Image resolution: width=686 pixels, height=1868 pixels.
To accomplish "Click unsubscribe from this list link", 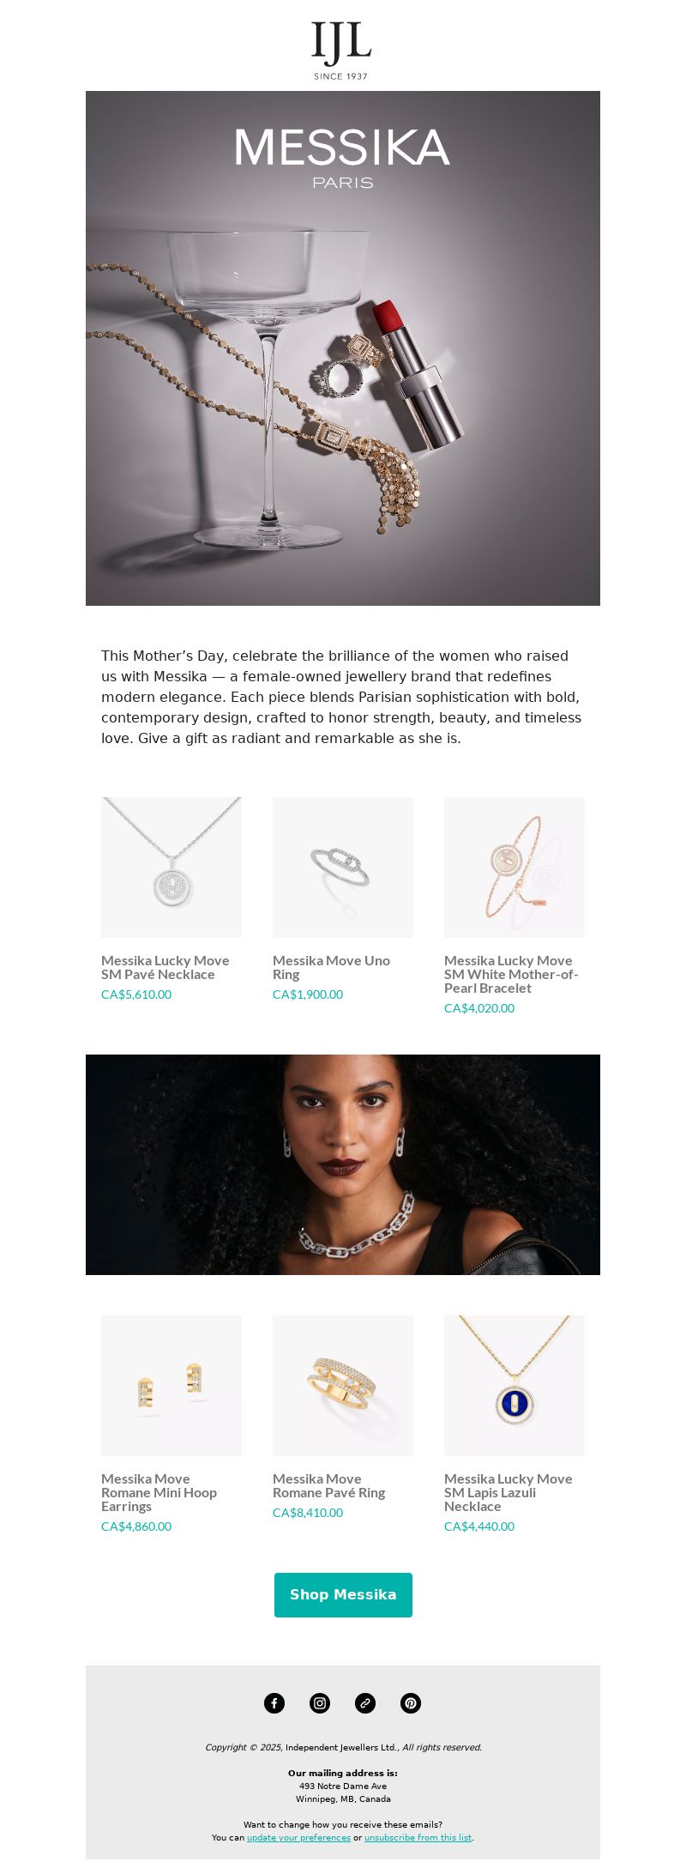I will coord(418,1837).
